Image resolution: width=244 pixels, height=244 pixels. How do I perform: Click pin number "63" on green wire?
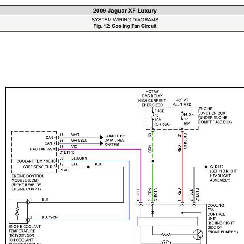(x=150, y=135)
